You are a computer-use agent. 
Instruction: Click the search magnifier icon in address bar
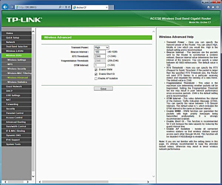coord(60,7)
